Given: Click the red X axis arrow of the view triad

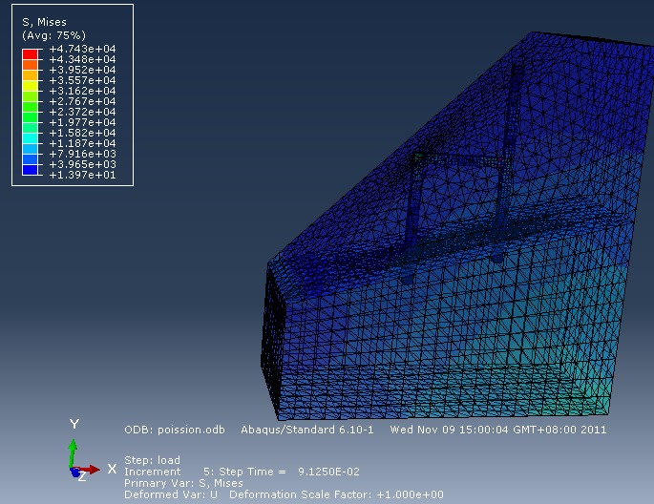Looking at the screenshot, I should pyautogui.click(x=93, y=469).
